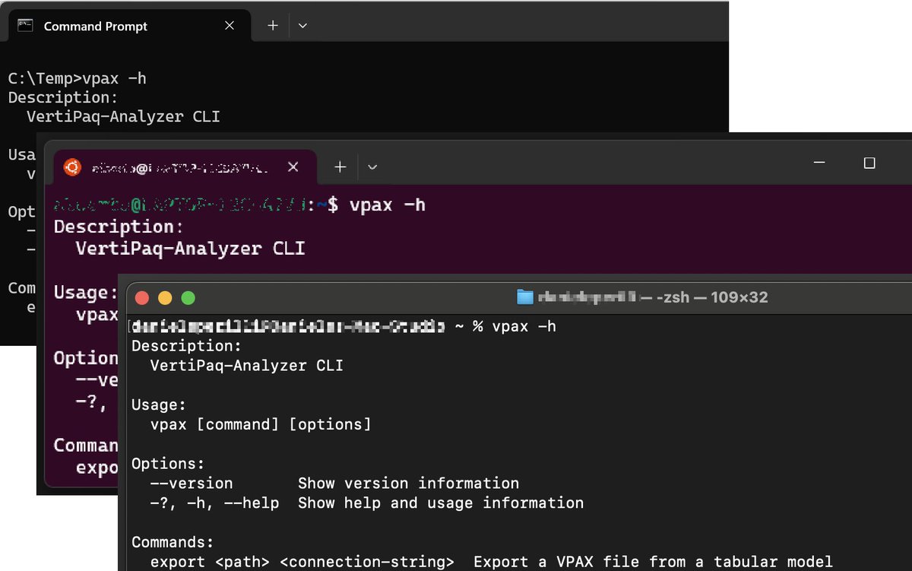The width and height of the screenshot is (912, 571).
Task: Click the red close button on zsh window
Action: [142, 298]
